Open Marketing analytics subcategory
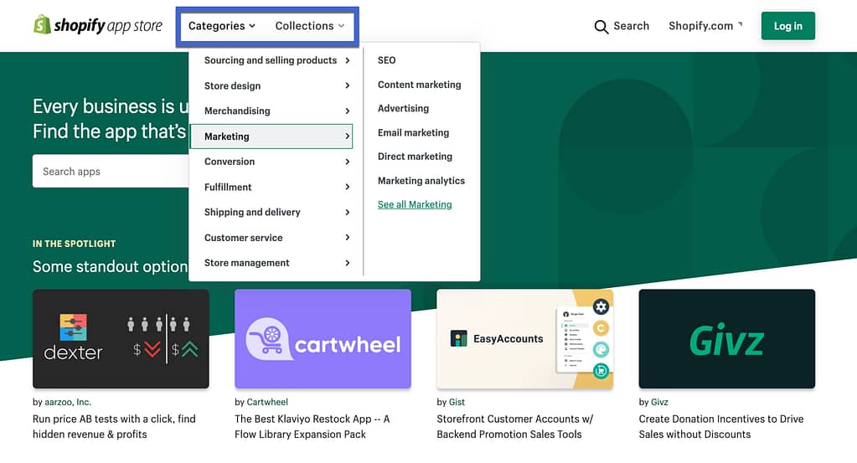Screen dimensions: 857x463 pos(421,181)
